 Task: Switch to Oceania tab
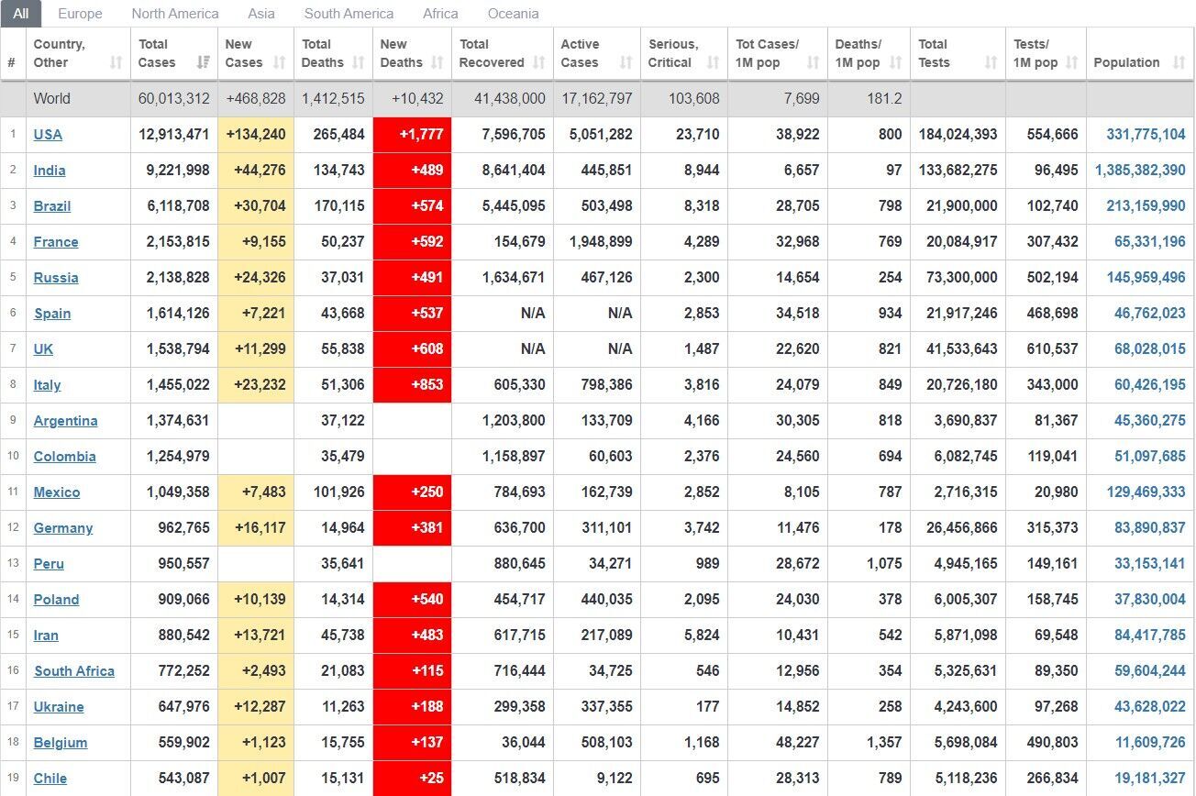pyautogui.click(x=513, y=14)
